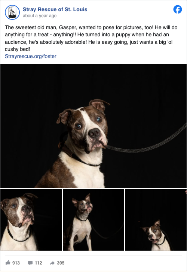Click the 112 comments count
Screen dimensions: 187x272
[x=39, y=263]
